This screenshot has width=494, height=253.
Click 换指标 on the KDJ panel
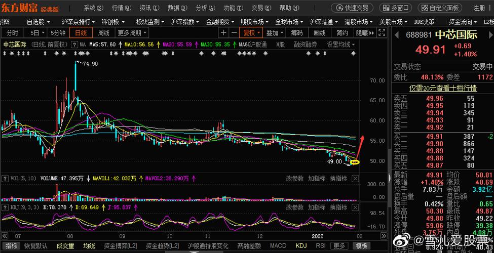tap(338, 207)
